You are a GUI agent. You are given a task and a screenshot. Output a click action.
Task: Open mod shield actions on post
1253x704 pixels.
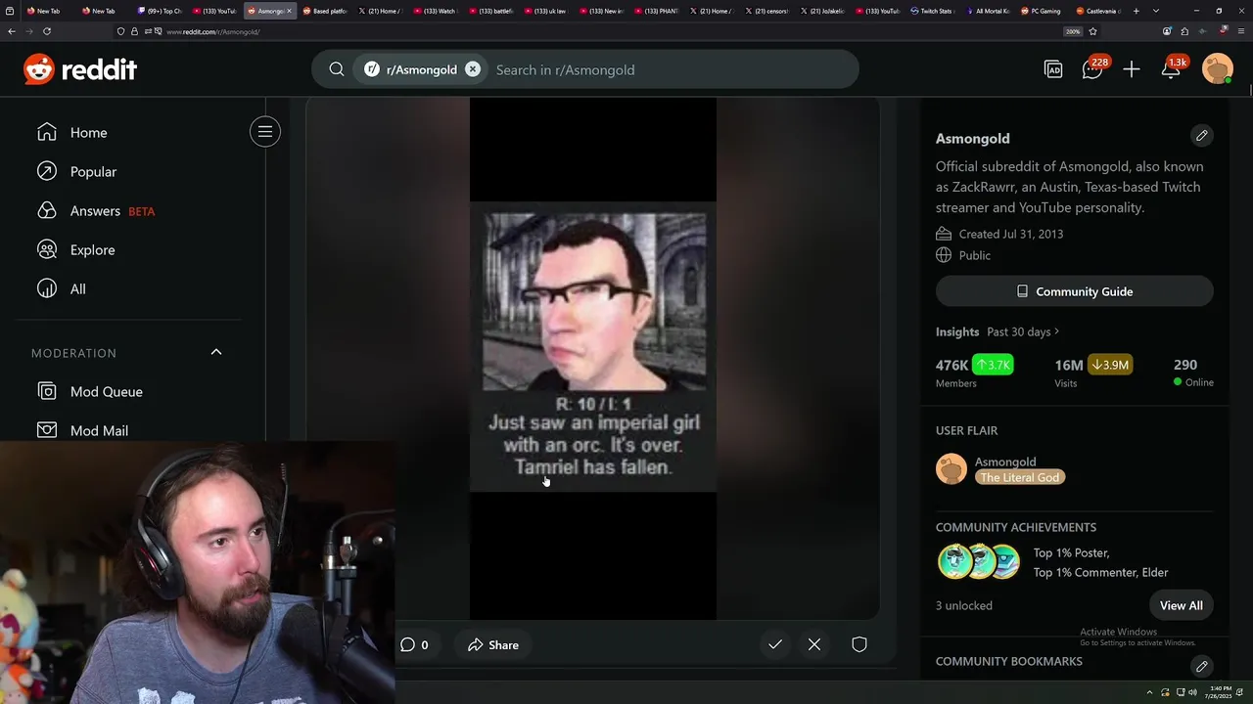point(859,644)
